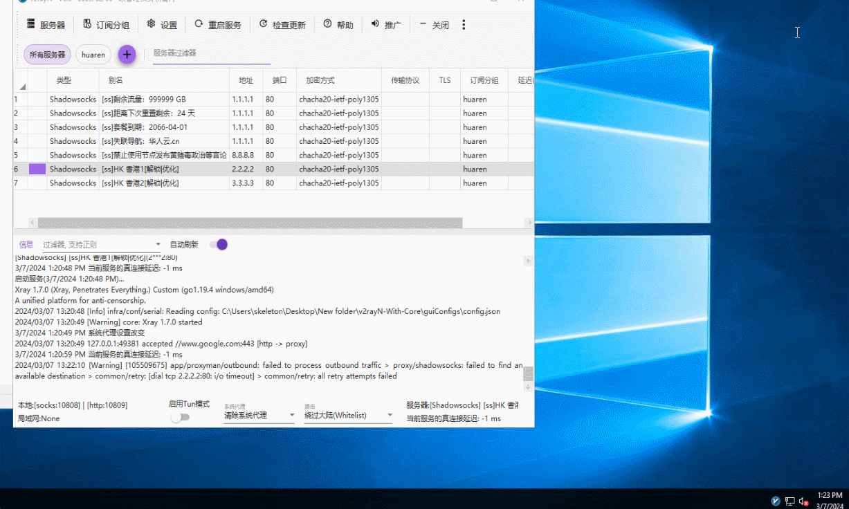Open the 订阅分组 subscription group menu
Viewport: 849px width, 509px height.
click(x=106, y=25)
